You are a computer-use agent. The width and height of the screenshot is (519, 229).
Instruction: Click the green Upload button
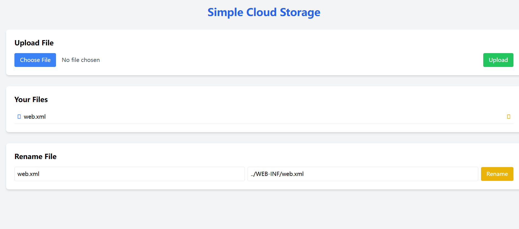498,60
